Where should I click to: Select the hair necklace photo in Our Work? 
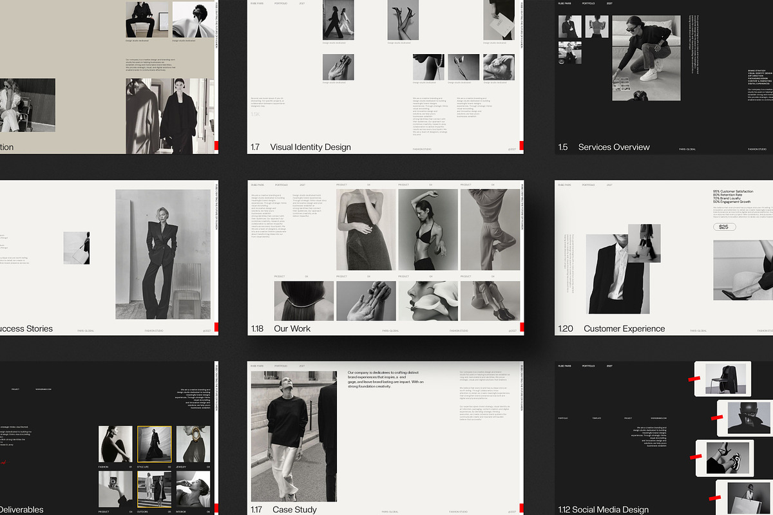pos(304,301)
